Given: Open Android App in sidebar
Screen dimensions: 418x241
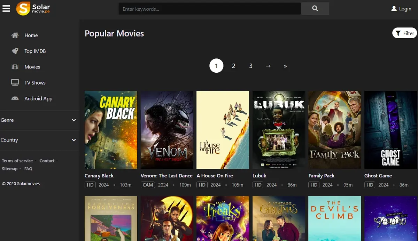Looking at the screenshot, I should point(38,98).
